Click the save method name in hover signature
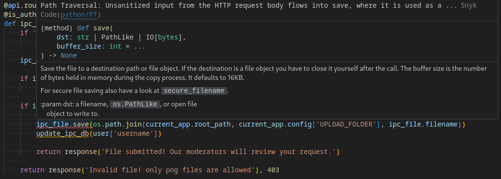The height and width of the screenshot is (179, 501). click(101, 28)
